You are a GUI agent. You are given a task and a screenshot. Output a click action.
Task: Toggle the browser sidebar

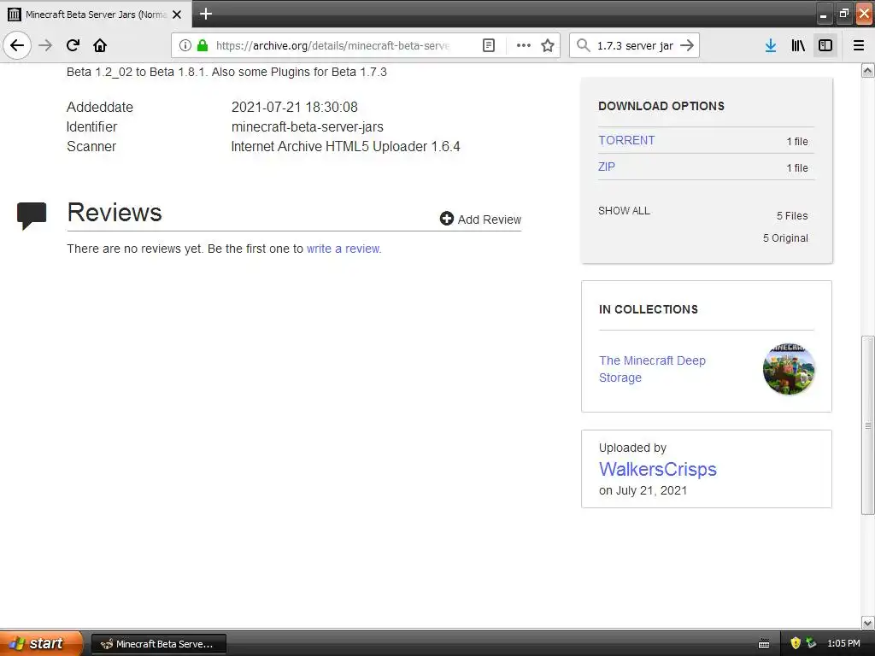(x=825, y=46)
